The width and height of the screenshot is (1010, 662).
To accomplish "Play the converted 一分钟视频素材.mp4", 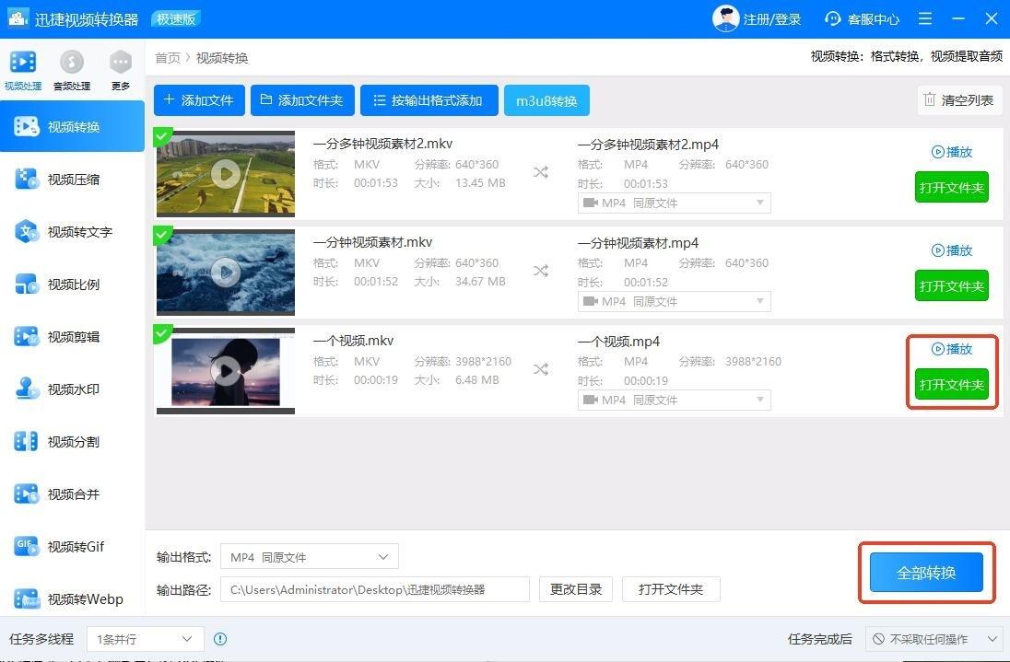I will (x=952, y=250).
